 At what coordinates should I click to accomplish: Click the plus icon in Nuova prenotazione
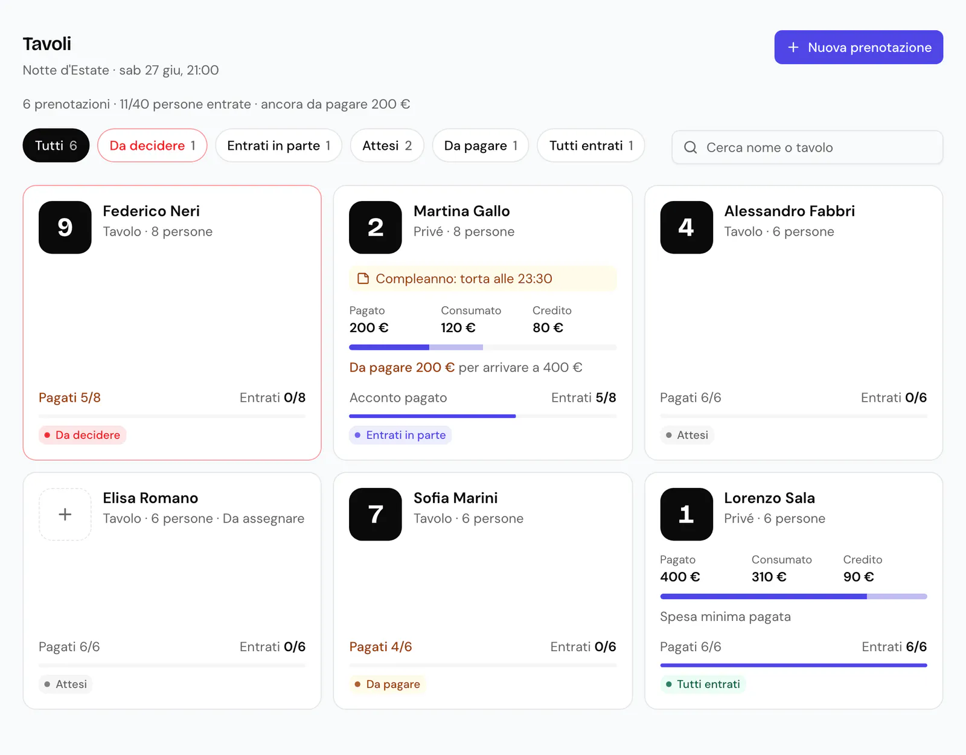(793, 47)
